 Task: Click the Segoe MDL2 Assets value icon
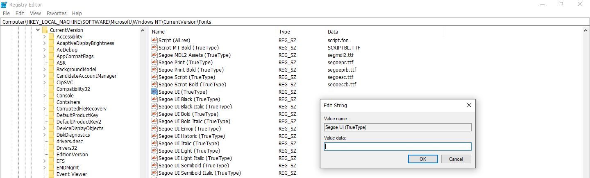click(154, 55)
